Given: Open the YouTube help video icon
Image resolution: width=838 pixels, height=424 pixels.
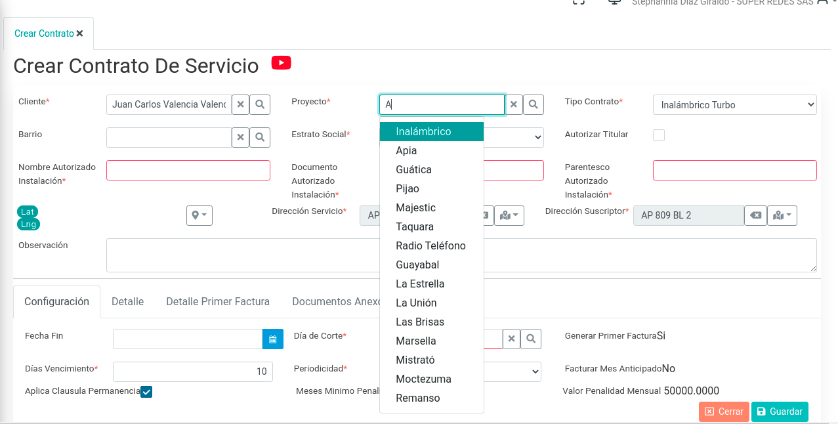Looking at the screenshot, I should [281, 63].
